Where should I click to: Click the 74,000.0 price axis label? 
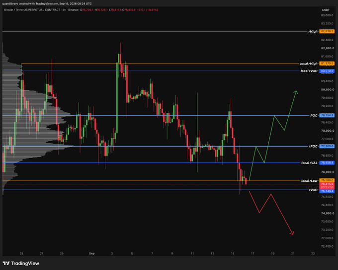coord(327,214)
